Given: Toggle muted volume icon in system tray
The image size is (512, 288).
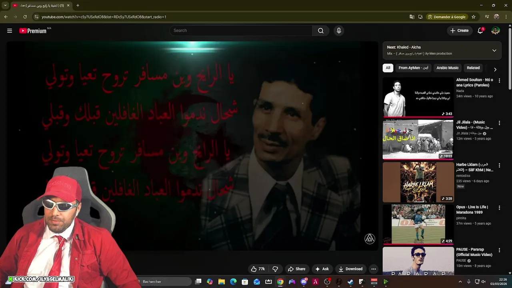Looking at the screenshot, I should pos(484,282).
